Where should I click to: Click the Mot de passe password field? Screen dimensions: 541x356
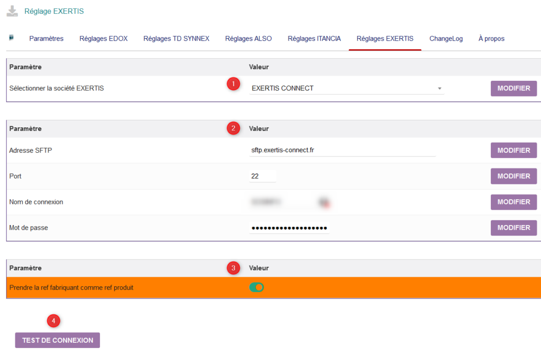(289, 228)
